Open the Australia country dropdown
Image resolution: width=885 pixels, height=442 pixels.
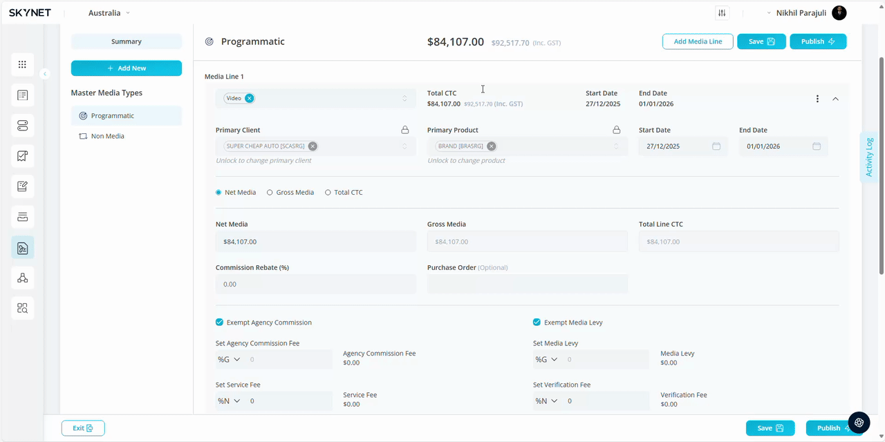(x=109, y=13)
